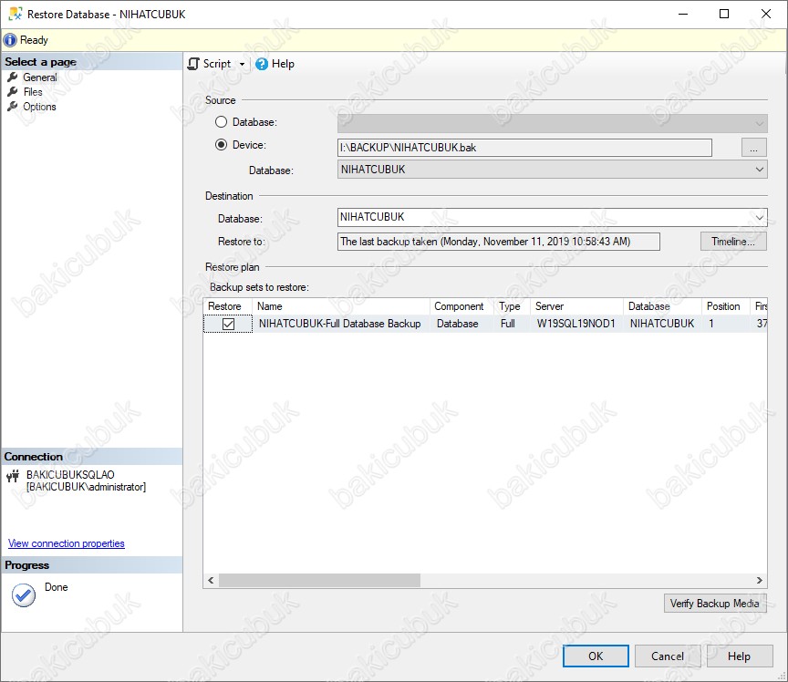
Task: Expand the destination Database dropdown
Action: [x=760, y=217]
